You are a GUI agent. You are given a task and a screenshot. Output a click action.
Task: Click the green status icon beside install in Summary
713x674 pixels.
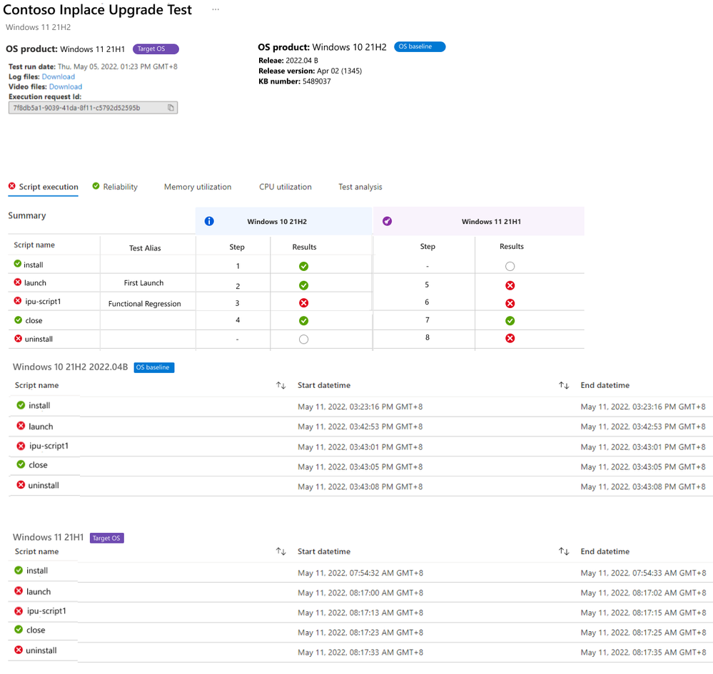pyautogui.click(x=17, y=264)
